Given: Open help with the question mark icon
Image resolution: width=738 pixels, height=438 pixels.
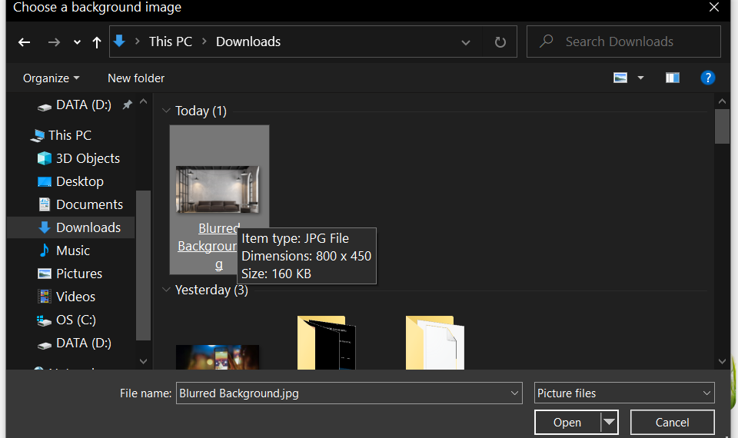Looking at the screenshot, I should (x=708, y=78).
